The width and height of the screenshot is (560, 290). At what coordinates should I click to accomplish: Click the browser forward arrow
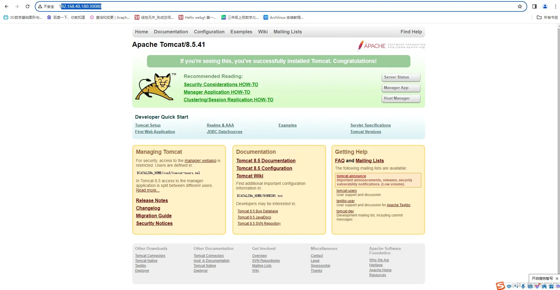(17, 6)
